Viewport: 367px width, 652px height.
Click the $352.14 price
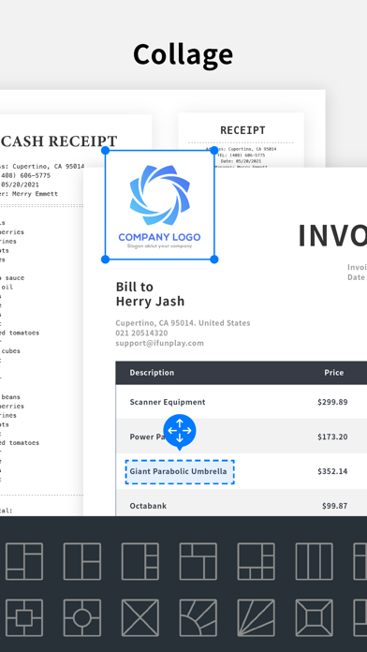pyautogui.click(x=332, y=471)
